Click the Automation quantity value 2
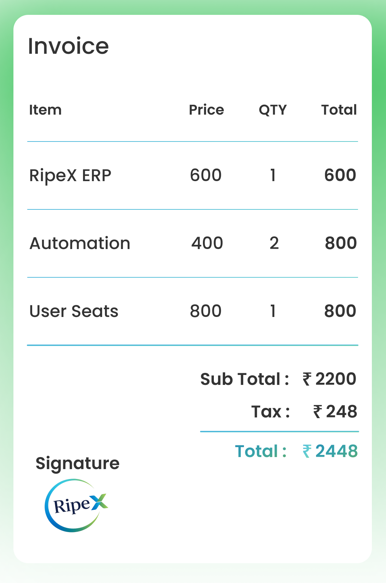Screen dimensions: 386x583 point(274,243)
